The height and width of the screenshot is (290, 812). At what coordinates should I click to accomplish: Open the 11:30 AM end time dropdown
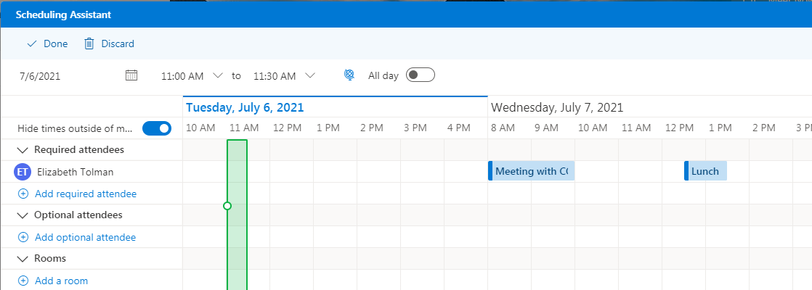pos(310,75)
